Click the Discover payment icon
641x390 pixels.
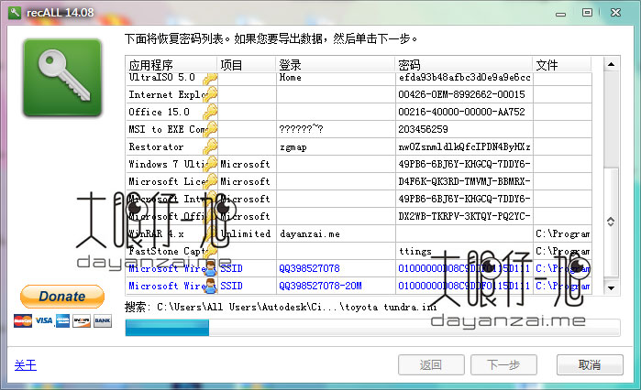click(x=82, y=320)
